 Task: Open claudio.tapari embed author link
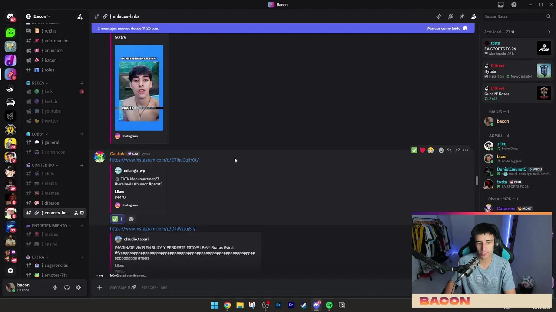[x=136, y=239]
